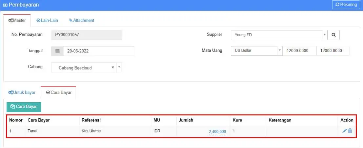Click the green Cara Bayar button

24,107
